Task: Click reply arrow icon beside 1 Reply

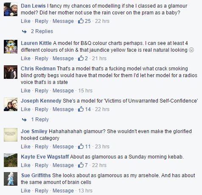Action: point(24,120)
